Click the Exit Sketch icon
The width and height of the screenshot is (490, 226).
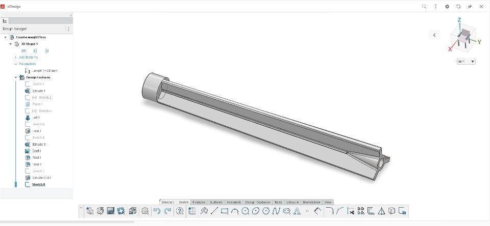tap(403, 211)
